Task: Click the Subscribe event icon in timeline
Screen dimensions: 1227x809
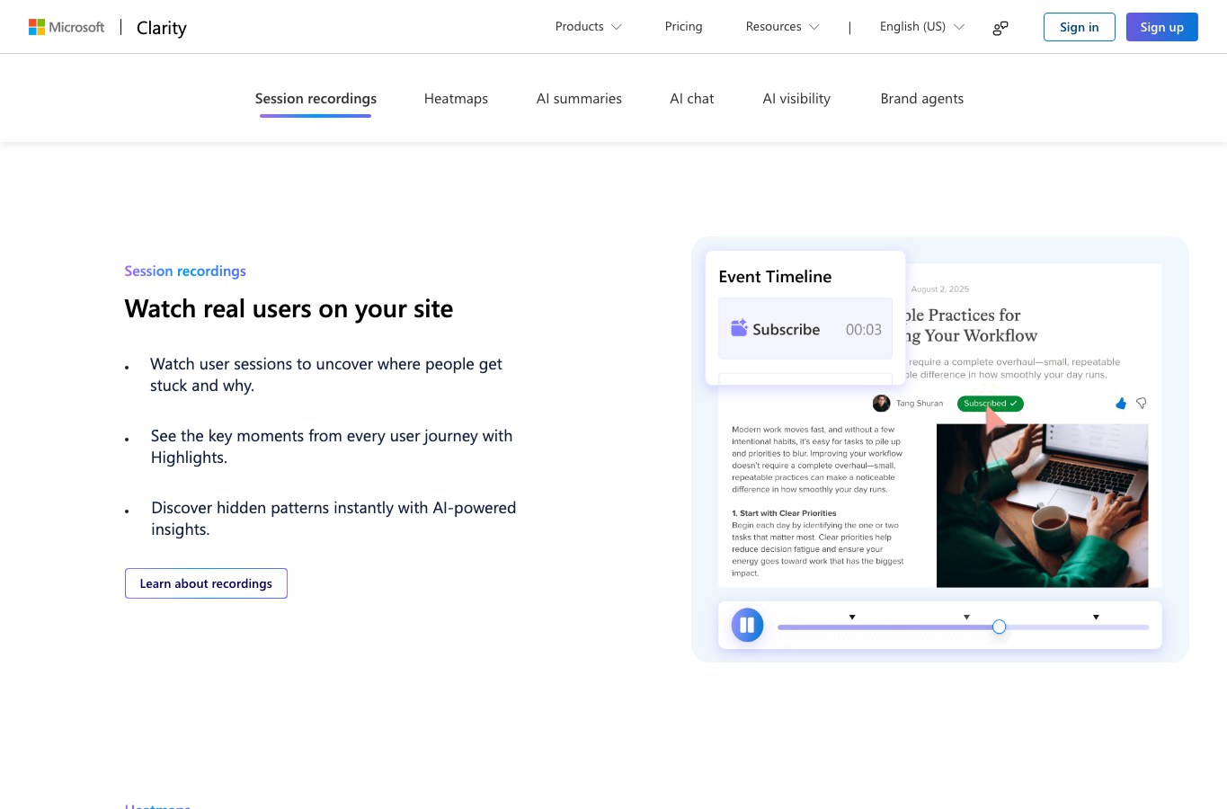Action: [739, 328]
